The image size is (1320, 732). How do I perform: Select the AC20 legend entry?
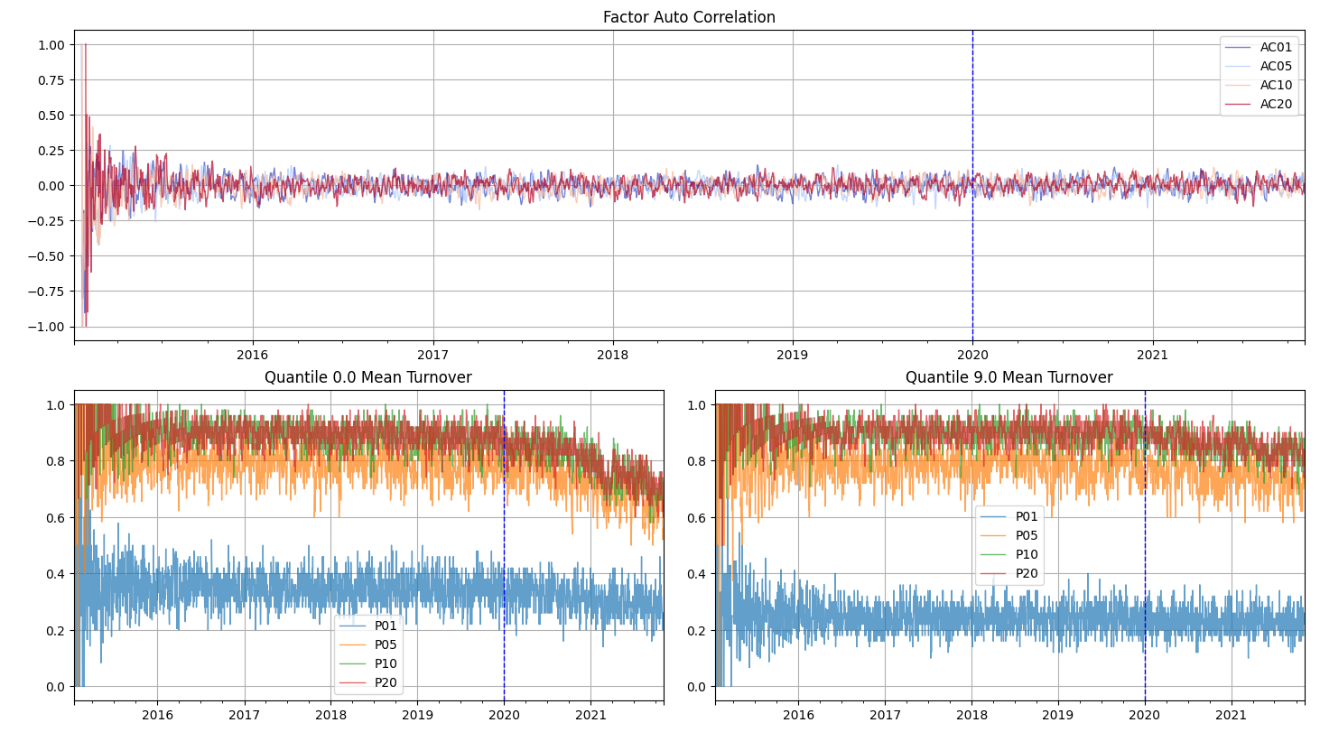[1259, 104]
